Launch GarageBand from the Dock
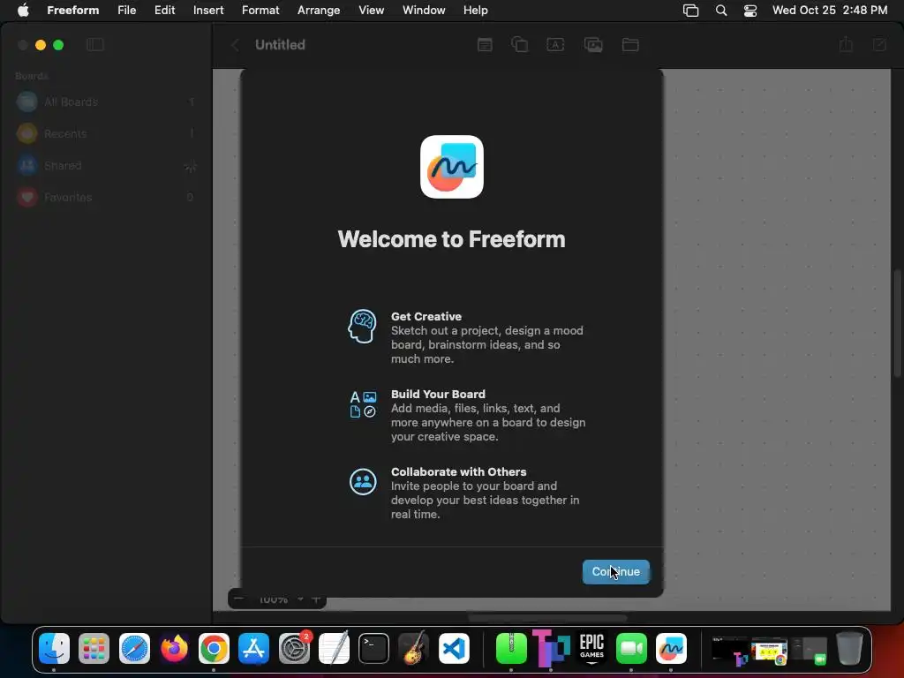 click(413, 649)
